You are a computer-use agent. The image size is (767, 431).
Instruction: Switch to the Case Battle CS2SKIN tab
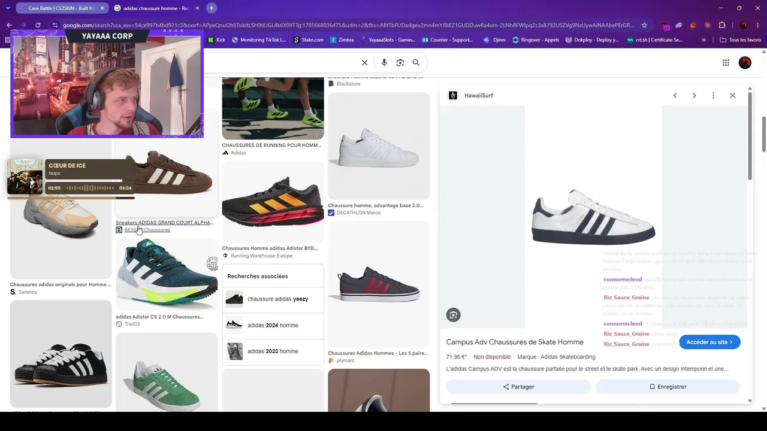60,8
